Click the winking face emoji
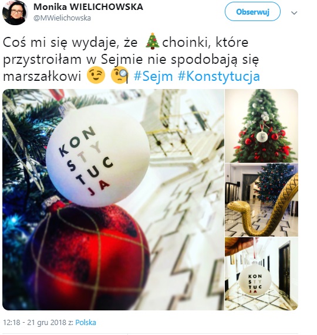Screen dimensions: 317x335 point(96,76)
